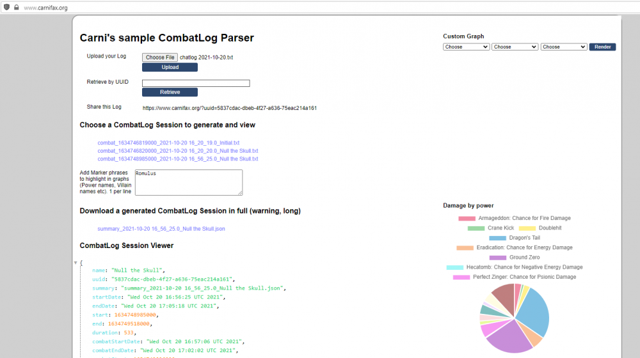The height and width of the screenshot is (358, 640).
Task: Click the purple pie chart slice
Action: (510, 336)
